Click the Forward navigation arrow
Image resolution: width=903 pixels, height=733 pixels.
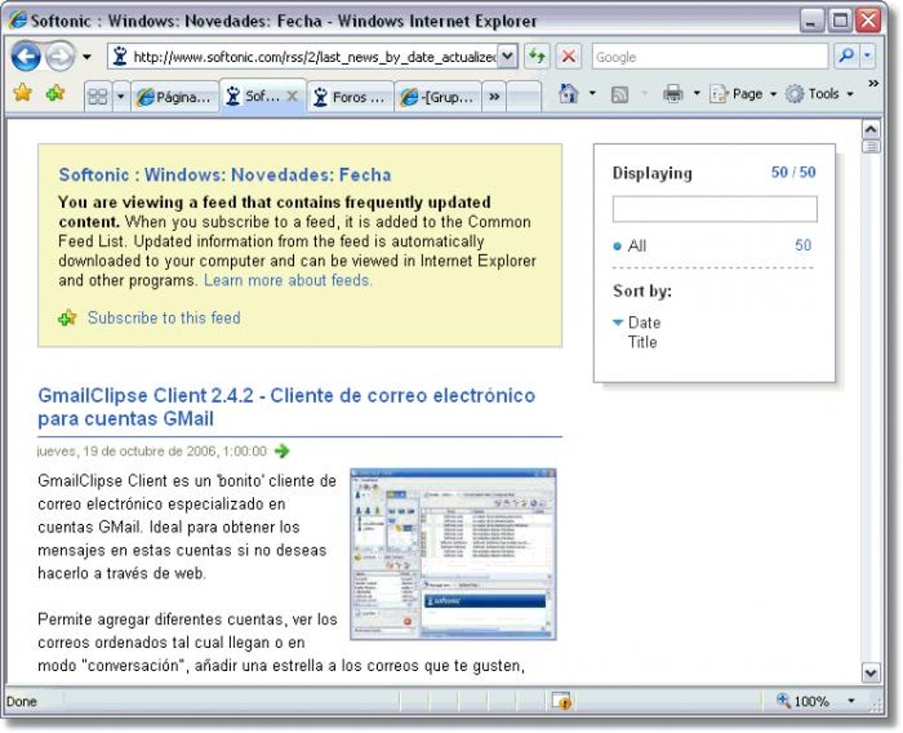tap(60, 57)
